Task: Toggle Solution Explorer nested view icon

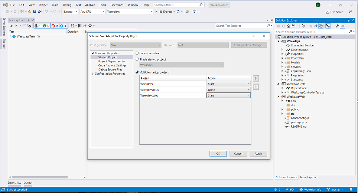Action: (328, 26)
